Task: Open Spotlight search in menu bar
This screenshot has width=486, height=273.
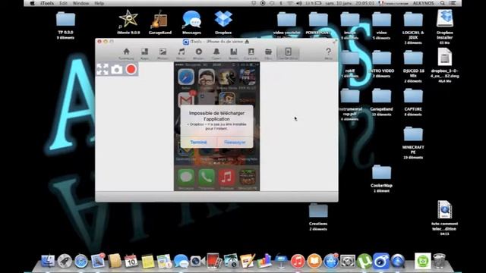Action: (x=442, y=3)
